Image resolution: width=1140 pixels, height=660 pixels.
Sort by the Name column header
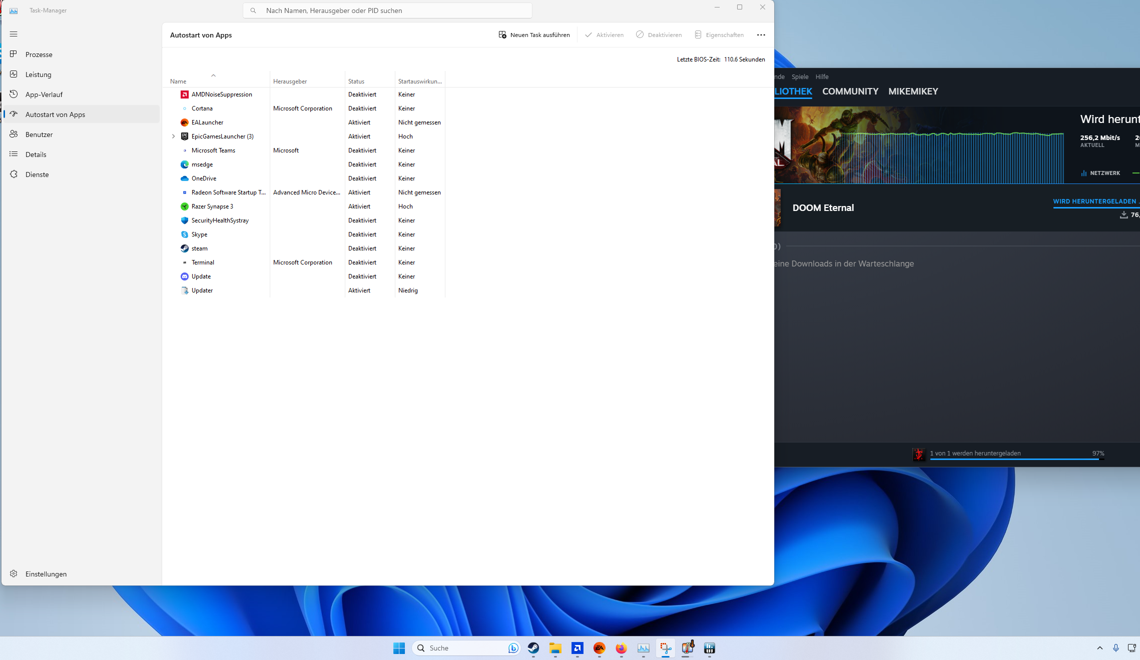point(178,81)
